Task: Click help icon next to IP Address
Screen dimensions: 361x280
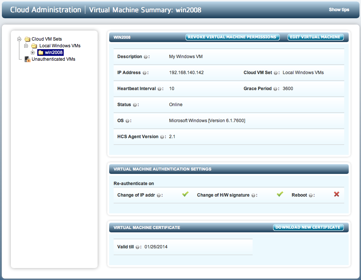Action: coord(144,73)
